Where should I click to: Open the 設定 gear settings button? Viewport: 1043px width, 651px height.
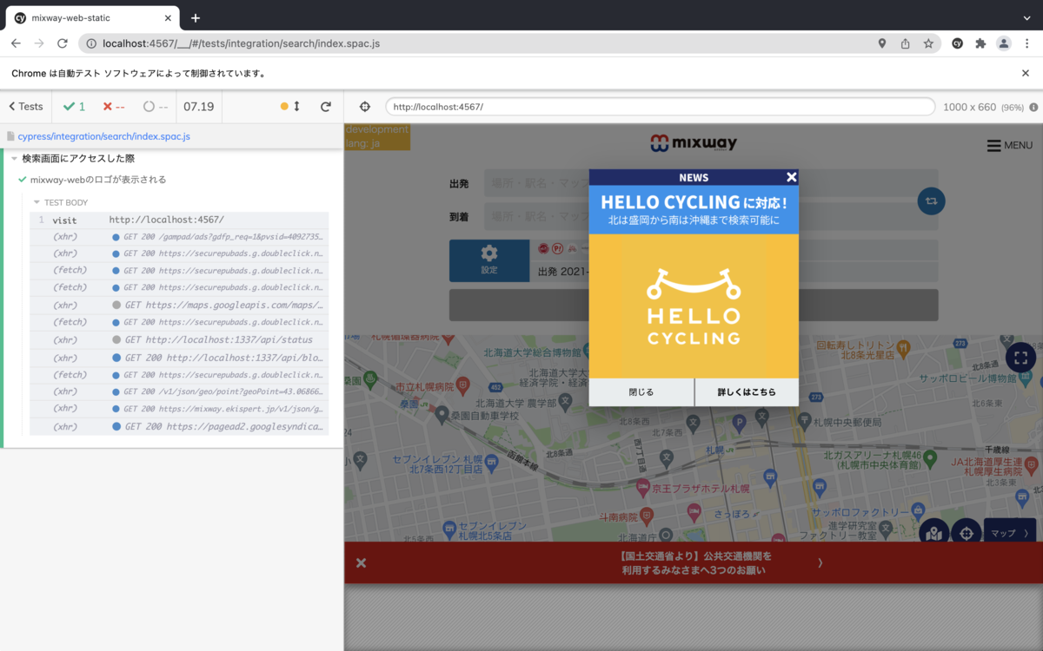pos(489,260)
